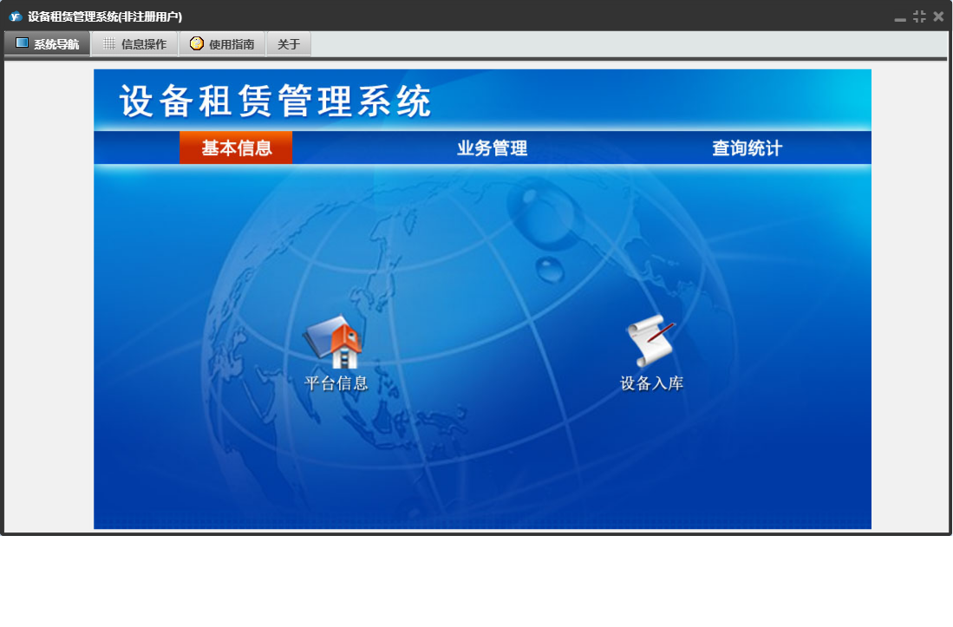
Task: Click the 平台信息 text label
Action: (x=336, y=383)
